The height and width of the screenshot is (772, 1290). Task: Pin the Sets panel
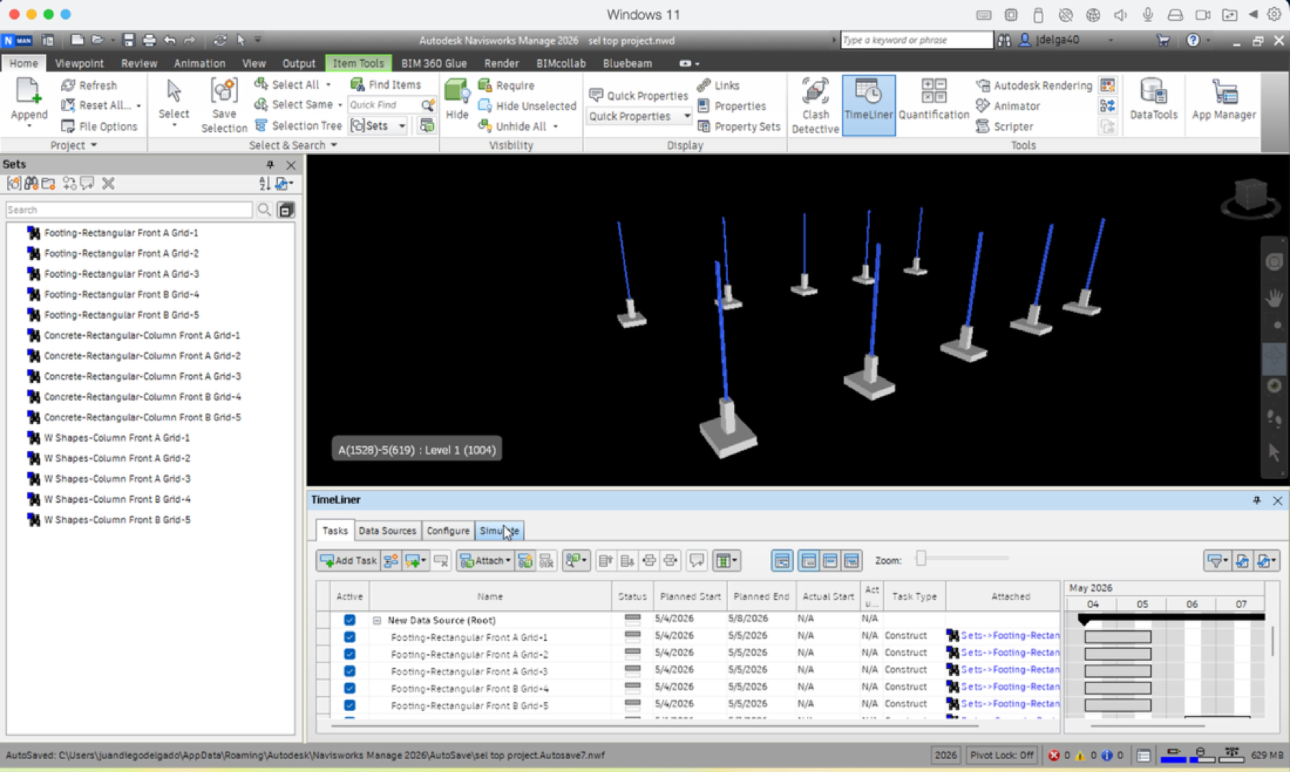tap(270, 165)
